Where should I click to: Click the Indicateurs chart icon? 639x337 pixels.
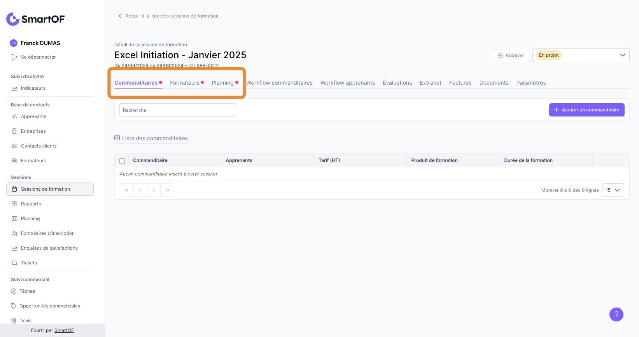click(x=14, y=88)
